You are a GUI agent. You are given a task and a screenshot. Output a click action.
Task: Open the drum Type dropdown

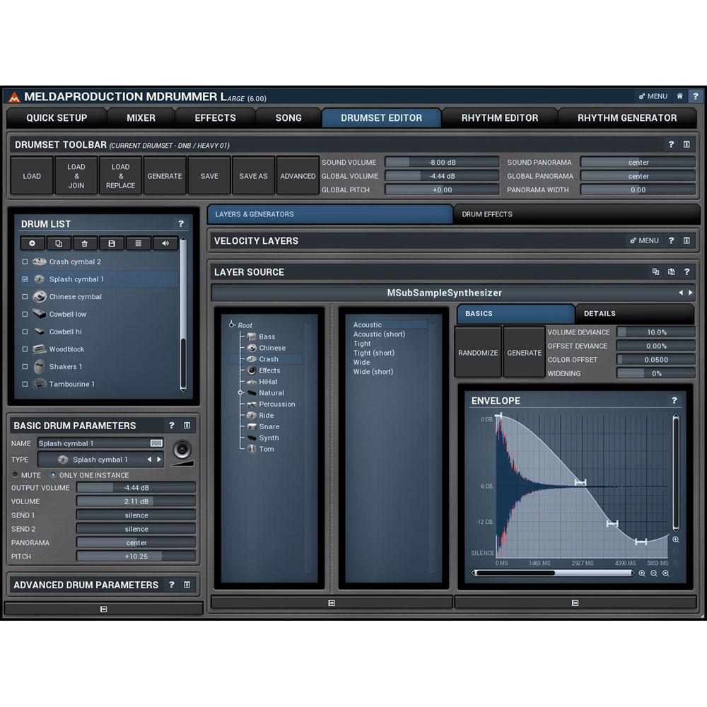tap(100, 460)
